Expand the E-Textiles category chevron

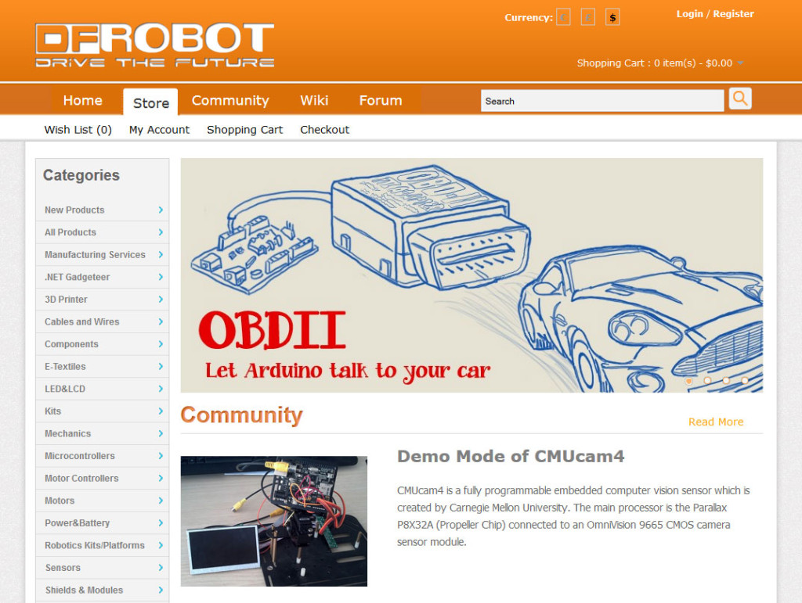point(161,367)
